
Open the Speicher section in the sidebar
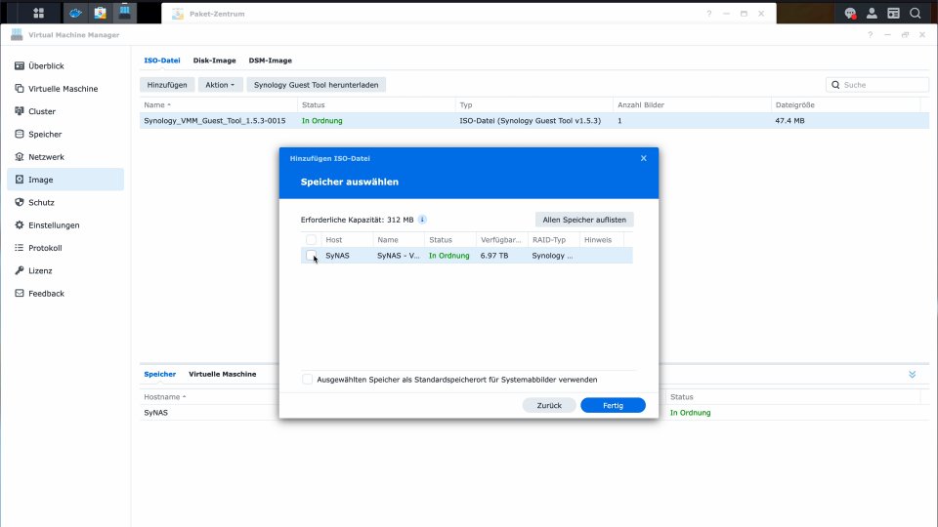65,134
